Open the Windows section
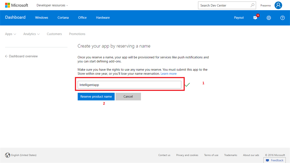Screen dimensions: 290x163 point(42,18)
